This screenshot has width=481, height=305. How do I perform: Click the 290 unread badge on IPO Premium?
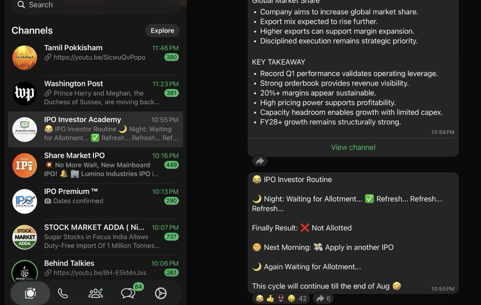171,201
